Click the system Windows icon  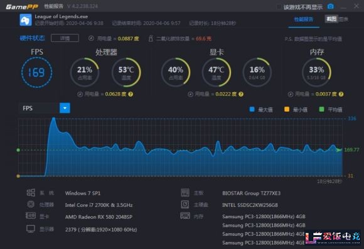(31, 193)
